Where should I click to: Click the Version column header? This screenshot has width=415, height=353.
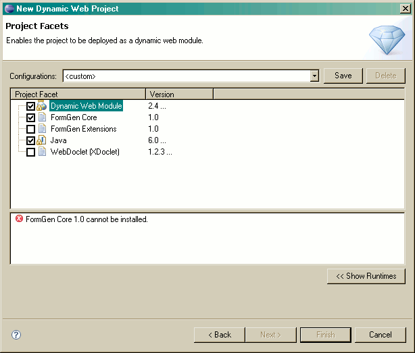[179, 94]
